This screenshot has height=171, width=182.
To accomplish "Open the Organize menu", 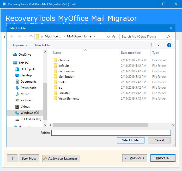I will pyautogui.click(x=19, y=45).
